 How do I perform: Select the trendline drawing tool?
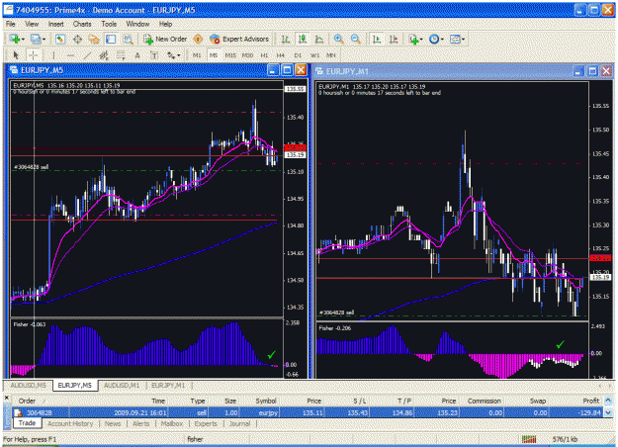[x=87, y=55]
